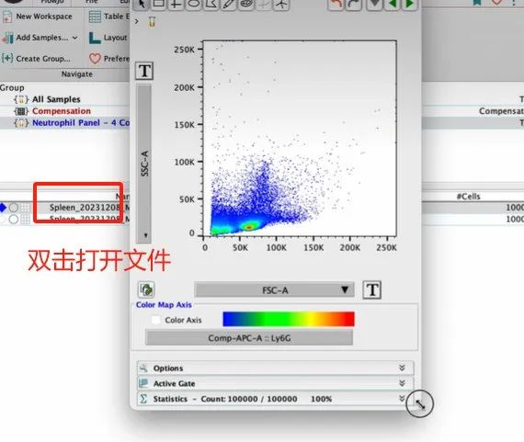Select the curly quadrant spider gate tool
524x442 pixels.
[x=281, y=4]
